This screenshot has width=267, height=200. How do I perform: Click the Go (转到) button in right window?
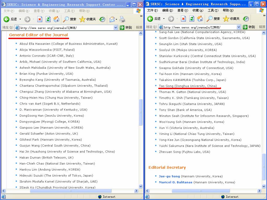(249, 27)
